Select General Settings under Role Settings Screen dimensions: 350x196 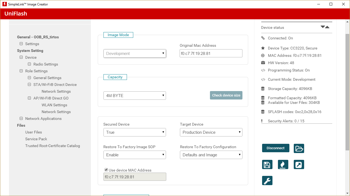[x=47, y=78]
